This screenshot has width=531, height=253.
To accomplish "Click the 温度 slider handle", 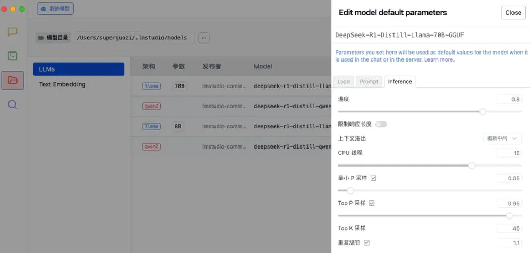I will tap(483, 112).
